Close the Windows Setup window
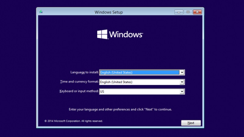This screenshot has height=137, width=244. point(197,12)
